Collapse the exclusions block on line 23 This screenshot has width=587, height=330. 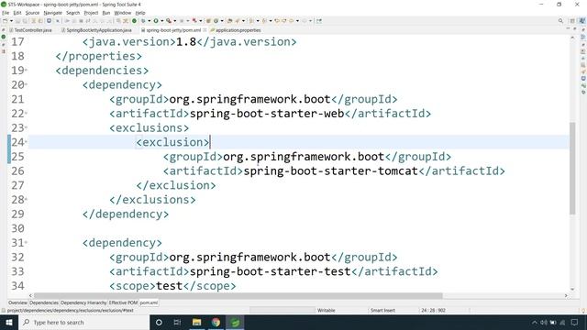click(x=27, y=127)
